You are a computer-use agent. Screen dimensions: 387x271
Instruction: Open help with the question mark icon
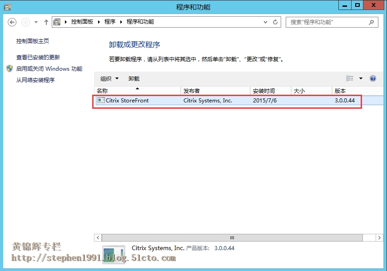pos(372,78)
